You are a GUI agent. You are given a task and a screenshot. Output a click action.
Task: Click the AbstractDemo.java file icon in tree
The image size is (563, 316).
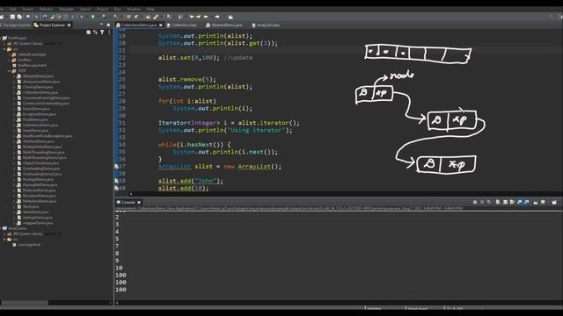point(19,76)
